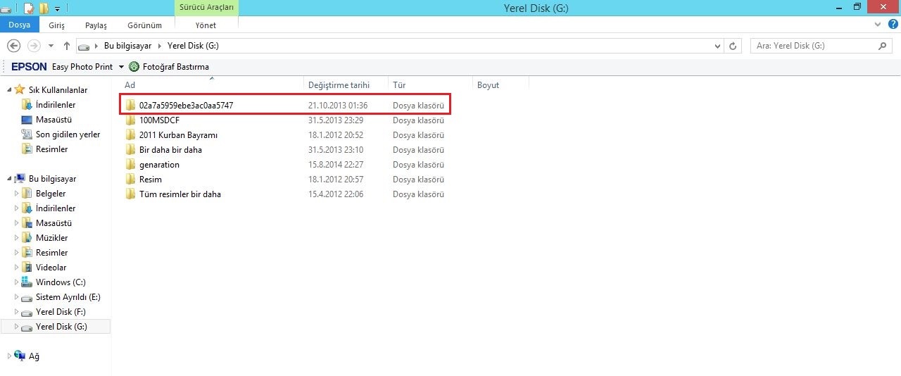The height and width of the screenshot is (376, 901).
Task: Open the Paylaş ribbon tab
Action: click(96, 25)
